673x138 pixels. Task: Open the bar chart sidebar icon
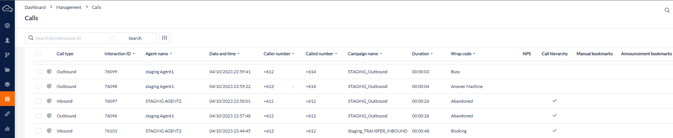point(7,128)
